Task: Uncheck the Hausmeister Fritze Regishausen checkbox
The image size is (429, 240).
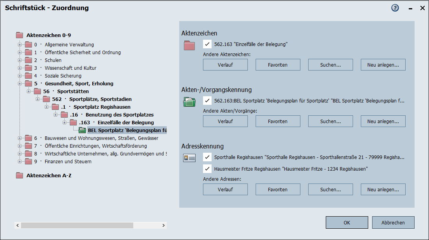Action: [207, 169]
